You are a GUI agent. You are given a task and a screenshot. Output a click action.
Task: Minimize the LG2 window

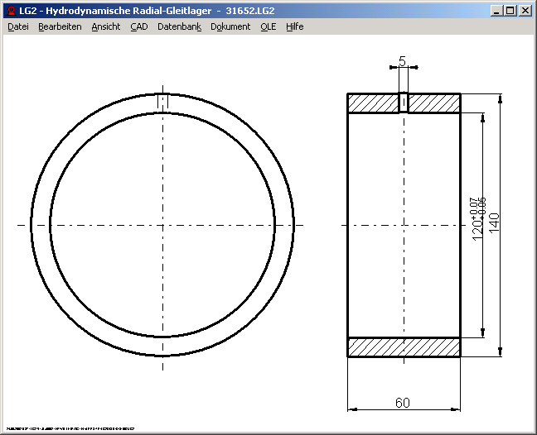[x=496, y=11]
